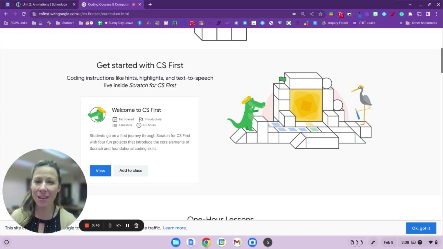Open Camera app in shelf
Viewport: 443px width, 249px height.
[x=252, y=242]
